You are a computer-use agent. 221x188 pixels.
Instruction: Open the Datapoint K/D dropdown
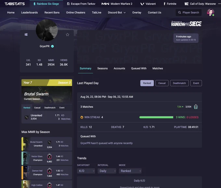coord(86,171)
